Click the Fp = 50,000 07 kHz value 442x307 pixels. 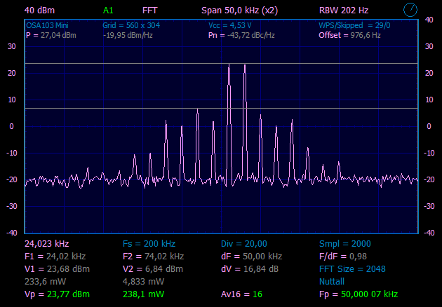(359, 294)
